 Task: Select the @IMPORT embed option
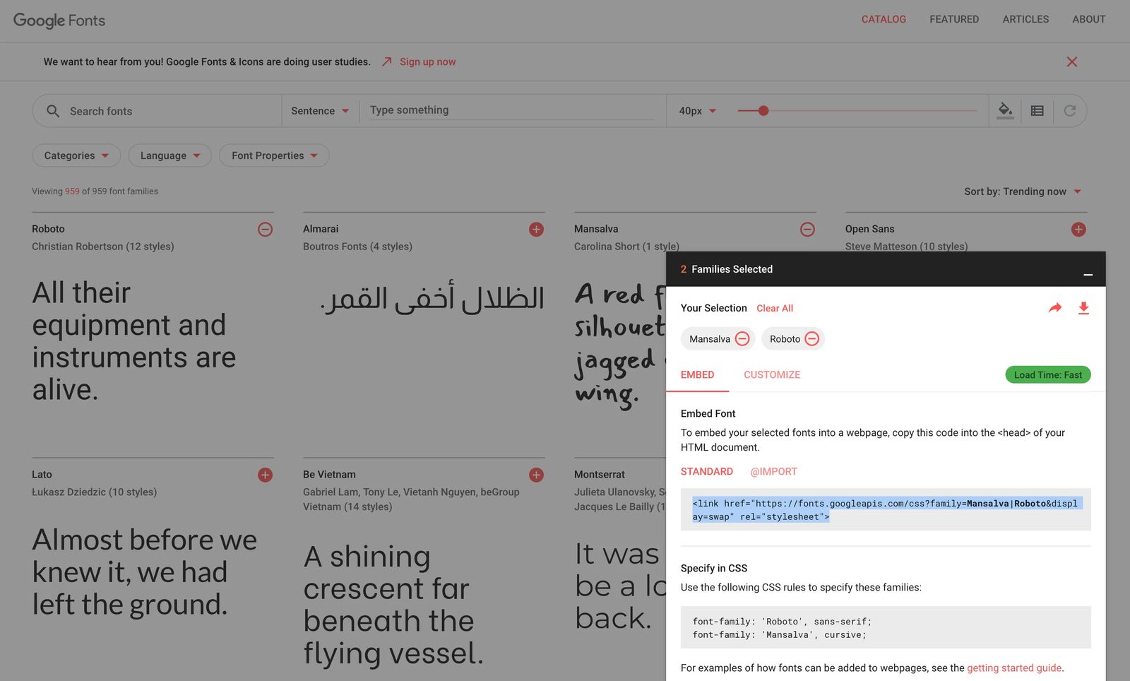tap(773, 472)
